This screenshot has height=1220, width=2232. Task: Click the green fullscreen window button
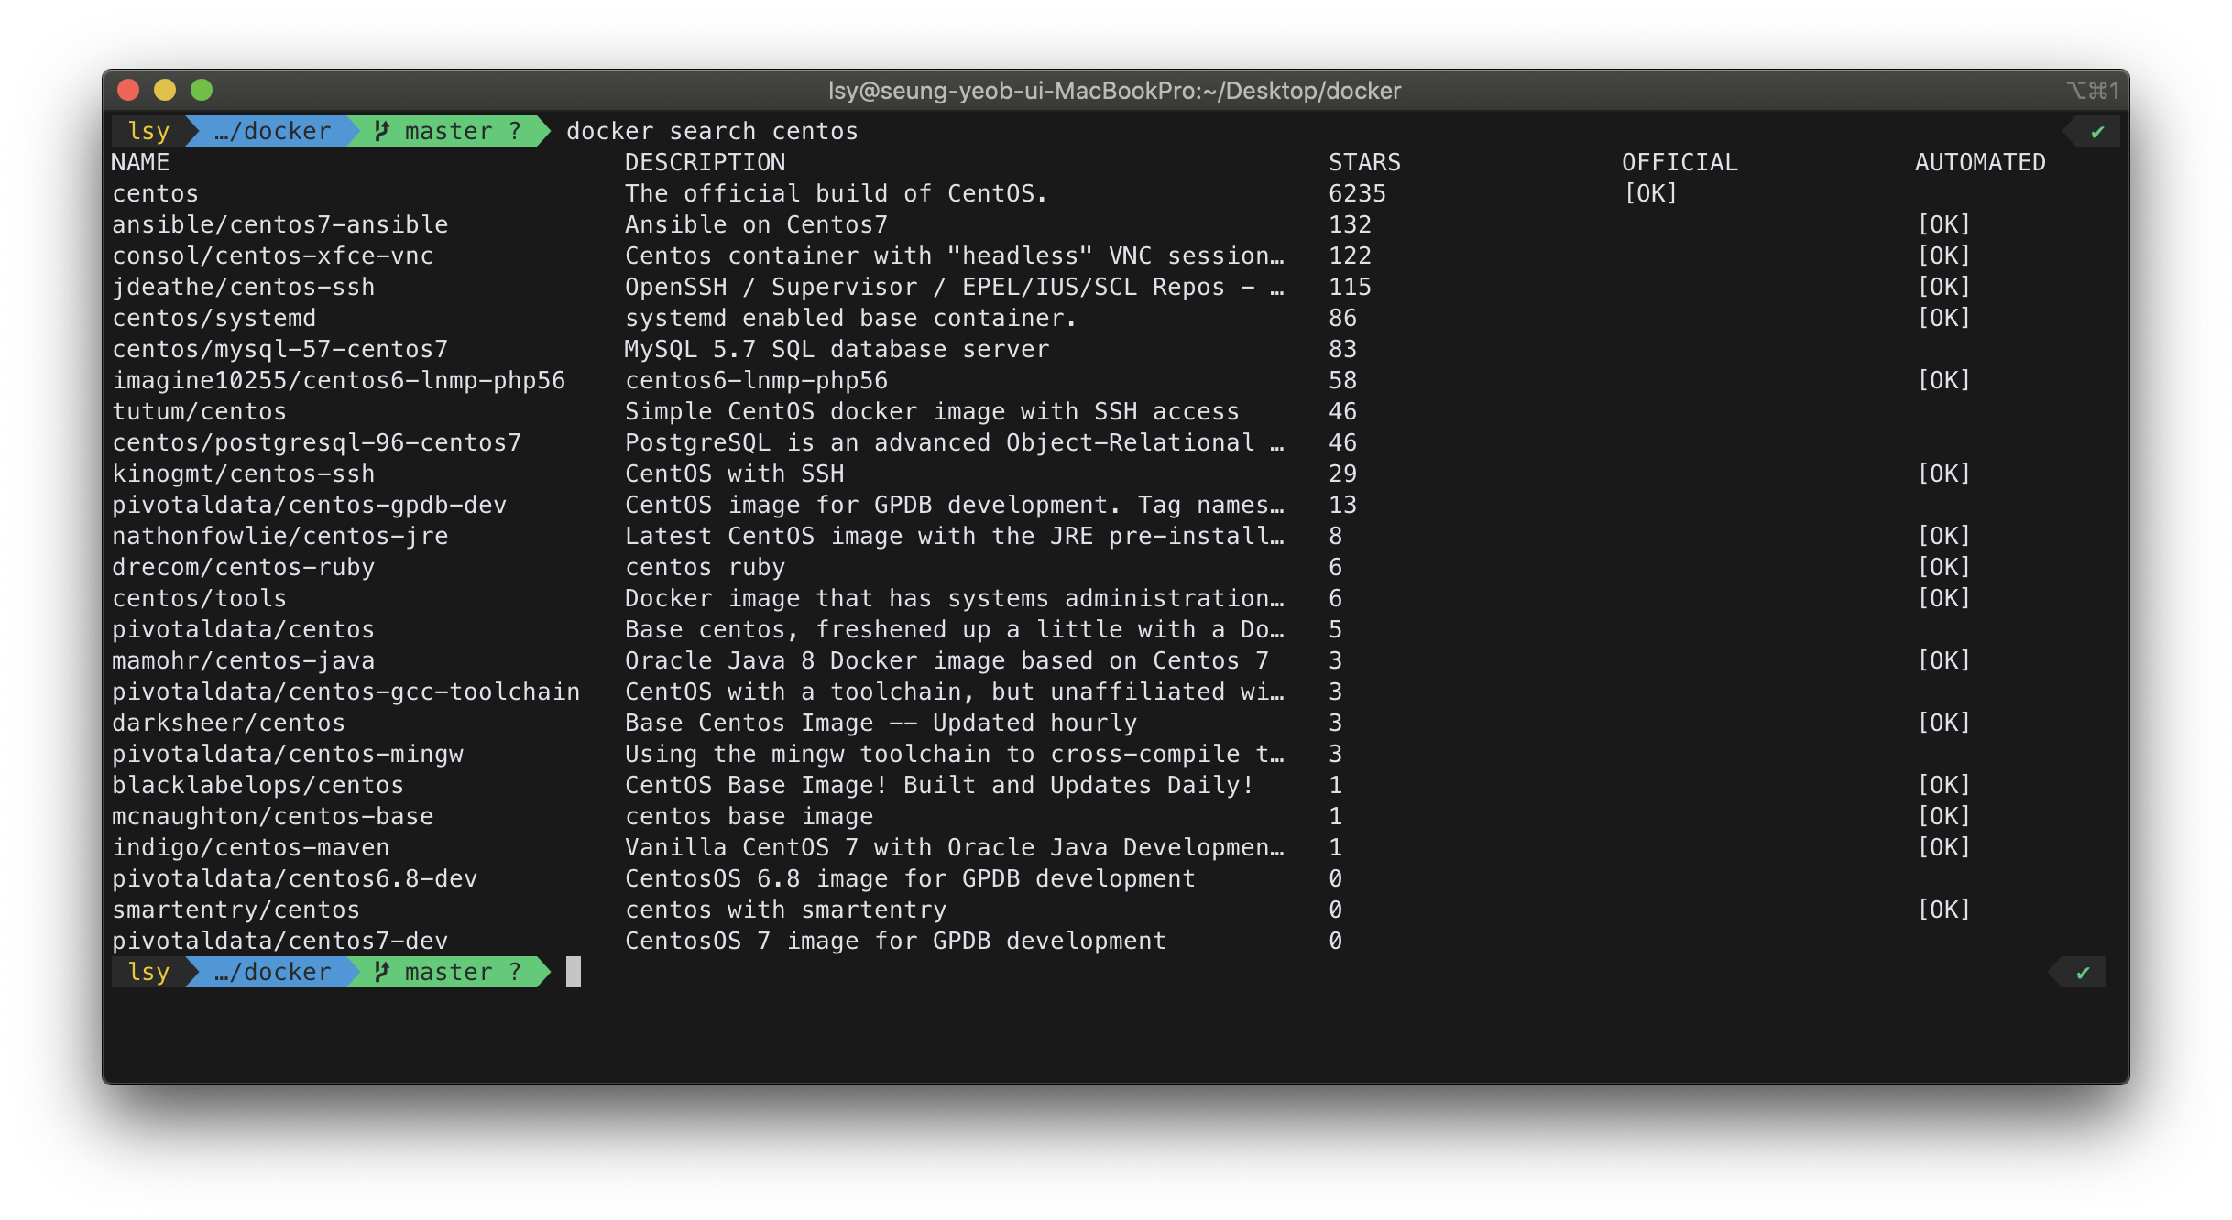click(x=202, y=90)
